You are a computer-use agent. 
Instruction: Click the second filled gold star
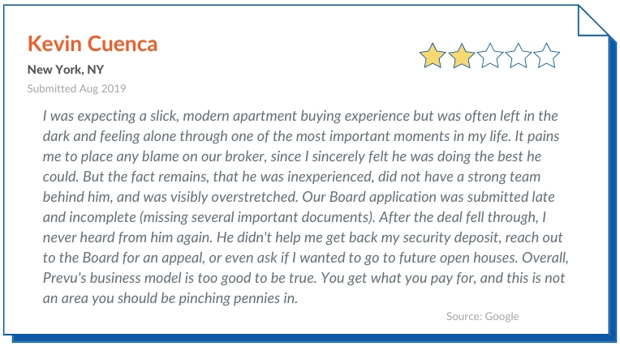point(461,58)
